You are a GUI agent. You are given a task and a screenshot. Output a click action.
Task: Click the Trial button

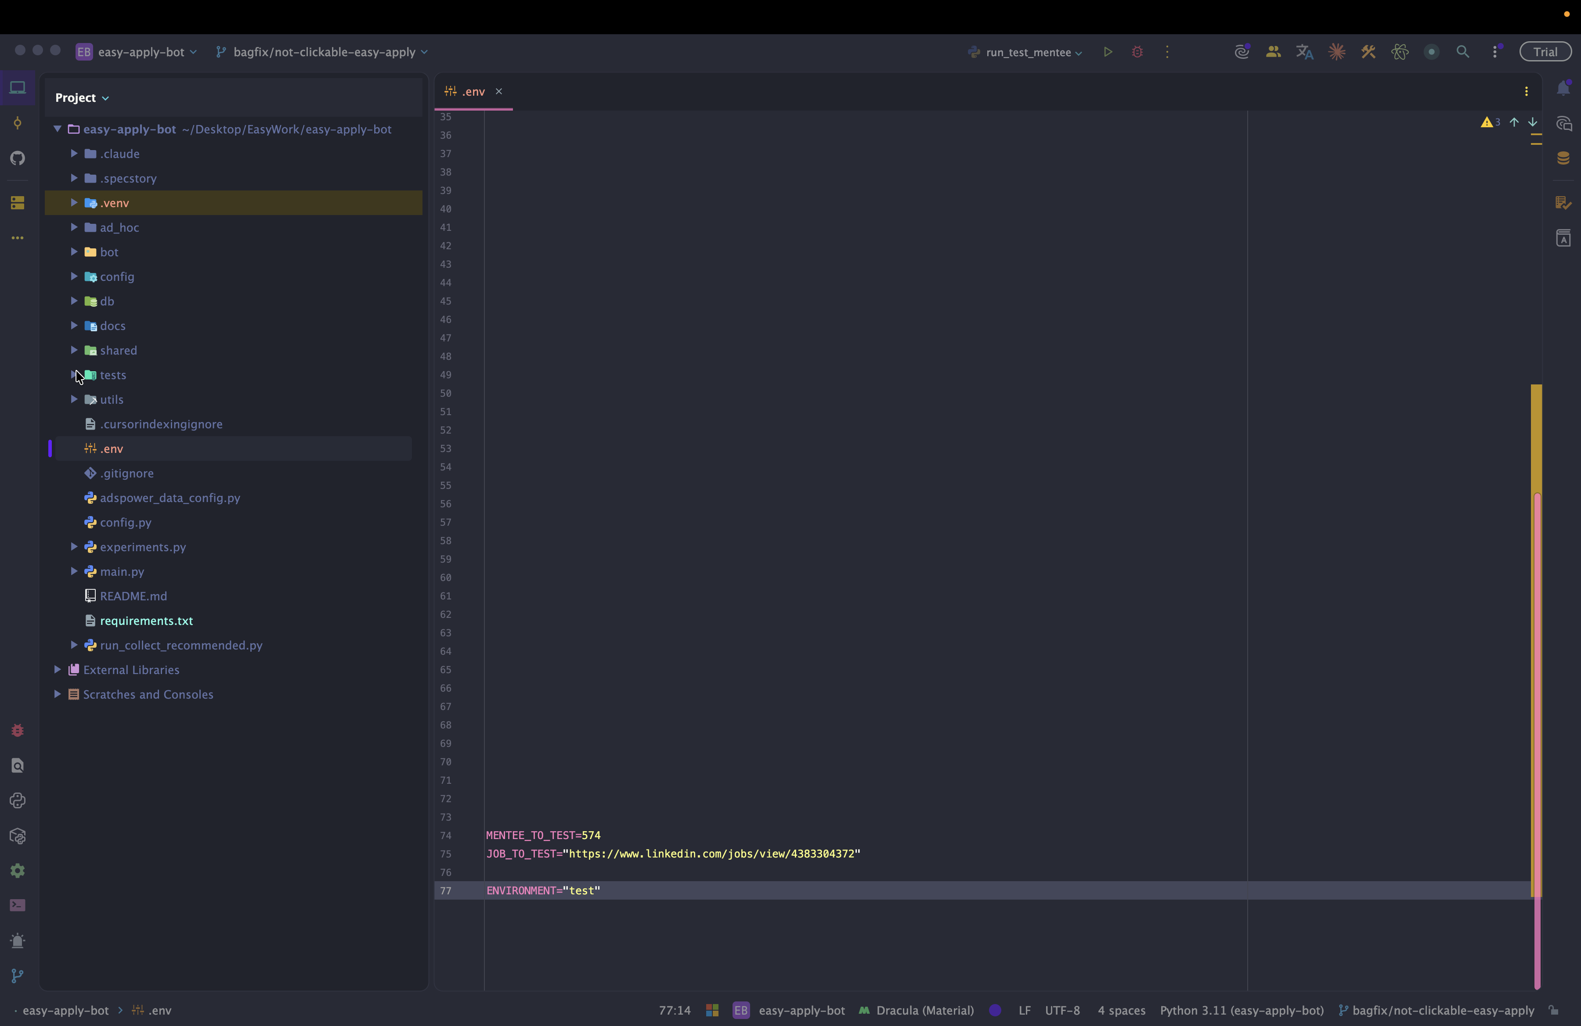(1545, 52)
